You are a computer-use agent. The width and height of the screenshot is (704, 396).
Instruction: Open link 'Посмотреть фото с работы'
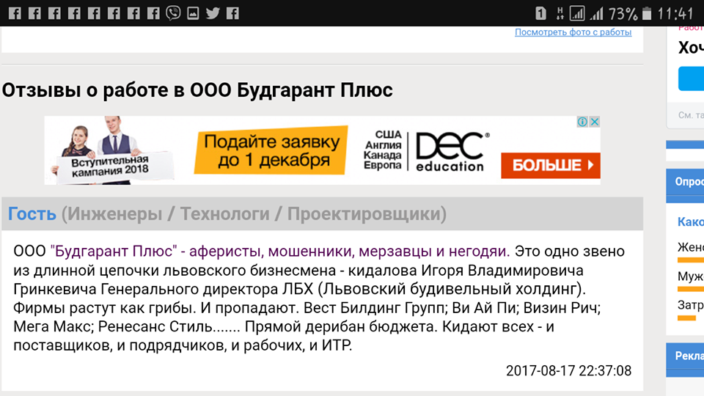pyautogui.click(x=573, y=32)
